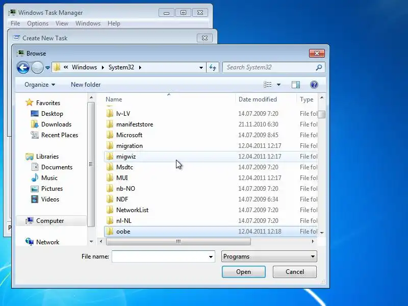Click the file list scroll down arrow
Image resolution: width=408 pixels, height=306 pixels.
click(322, 233)
